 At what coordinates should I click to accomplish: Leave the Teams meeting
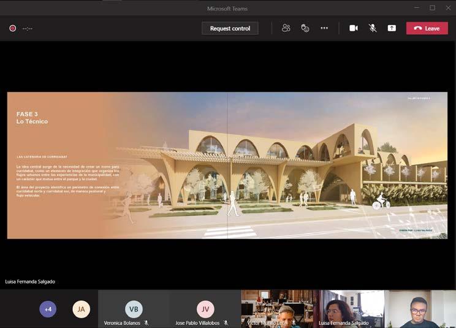(x=427, y=28)
